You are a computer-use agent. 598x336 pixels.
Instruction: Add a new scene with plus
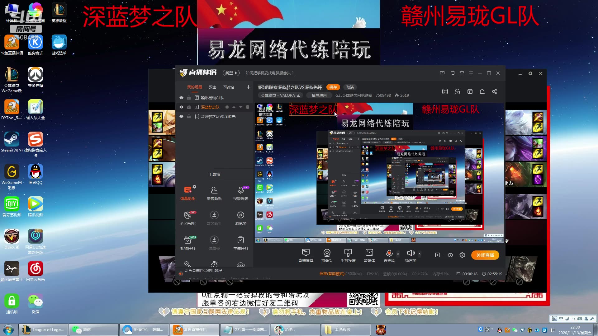tap(248, 87)
